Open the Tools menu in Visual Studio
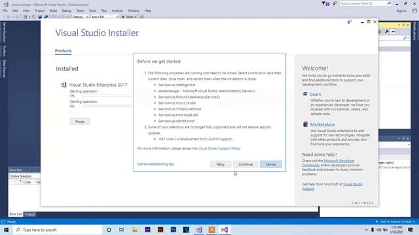This screenshot has width=419, height=235. (x=92, y=10)
